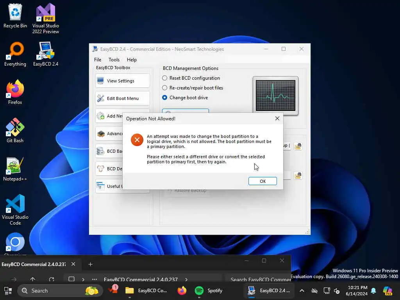Open Edit Boot Menu in the toolbox
This screenshot has height=300, width=400.
(x=122, y=98)
